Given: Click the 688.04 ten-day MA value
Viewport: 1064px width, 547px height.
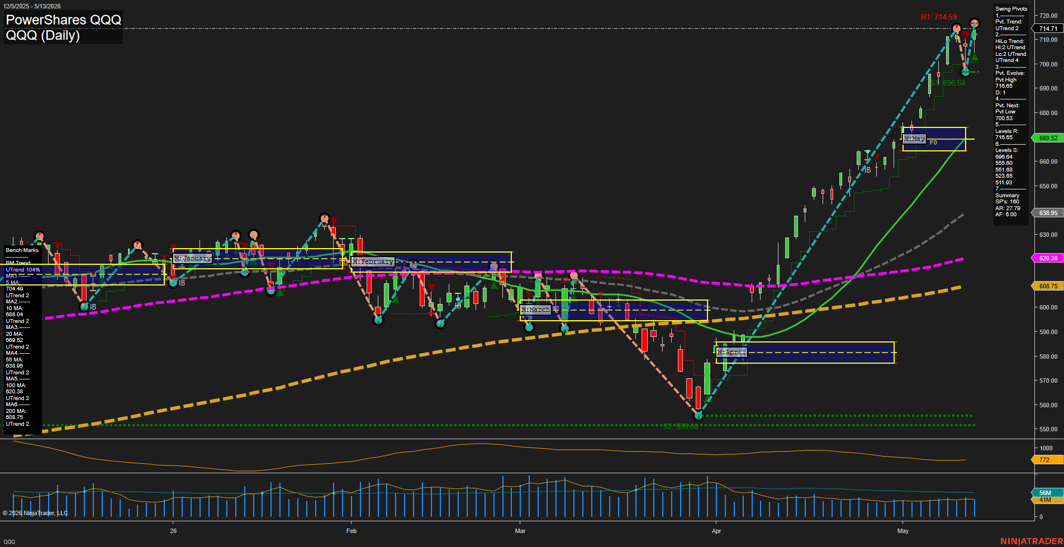Looking at the screenshot, I should pos(15,315).
